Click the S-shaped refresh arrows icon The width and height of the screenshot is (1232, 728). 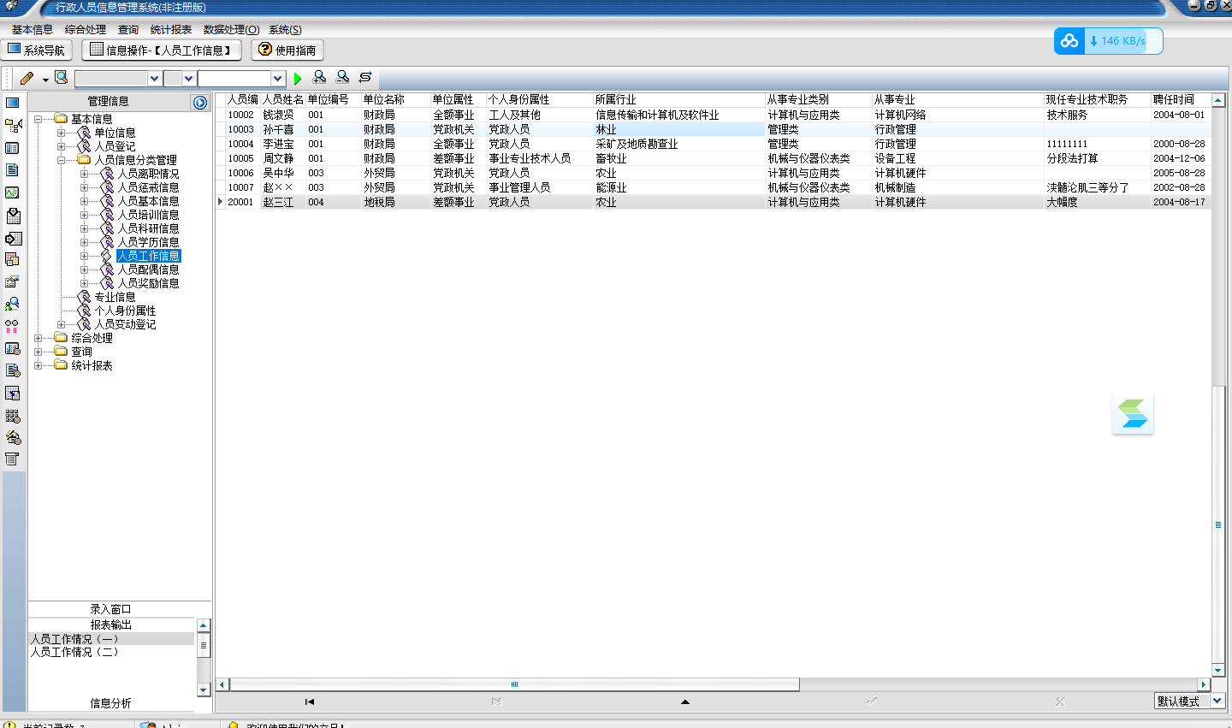pyautogui.click(x=365, y=78)
